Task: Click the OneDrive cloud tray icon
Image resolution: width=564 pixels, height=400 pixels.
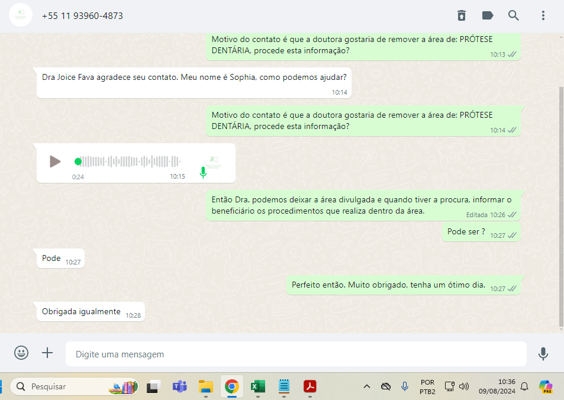Action: (386, 387)
